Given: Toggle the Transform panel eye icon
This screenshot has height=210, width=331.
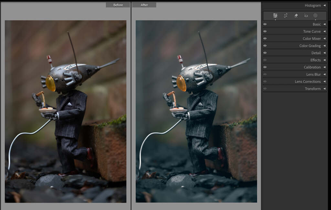Looking at the screenshot, I should click(265, 89).
